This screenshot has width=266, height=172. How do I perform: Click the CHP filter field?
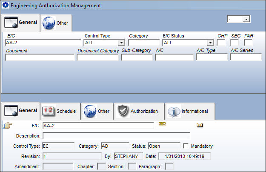[x=221, y=43]
